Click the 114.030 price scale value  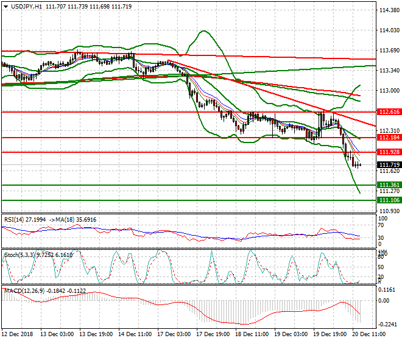pyautogui.click(x=389, y=30)
